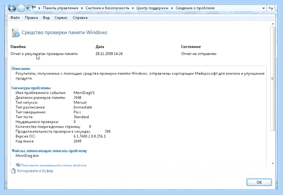This screenshot has width=283, height=195.
Task: Expand the arrow after Панель управления
Action: [x=82, y=8]
